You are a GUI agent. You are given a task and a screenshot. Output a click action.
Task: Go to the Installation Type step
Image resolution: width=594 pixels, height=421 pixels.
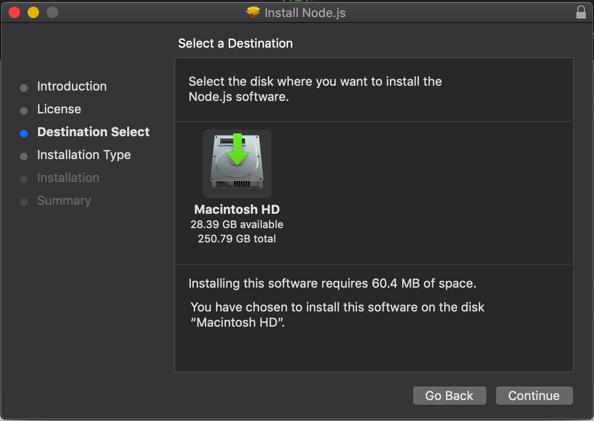[x=84, y=155]
